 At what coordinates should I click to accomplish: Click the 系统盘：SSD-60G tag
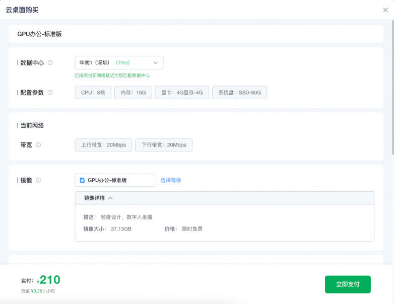239,93
